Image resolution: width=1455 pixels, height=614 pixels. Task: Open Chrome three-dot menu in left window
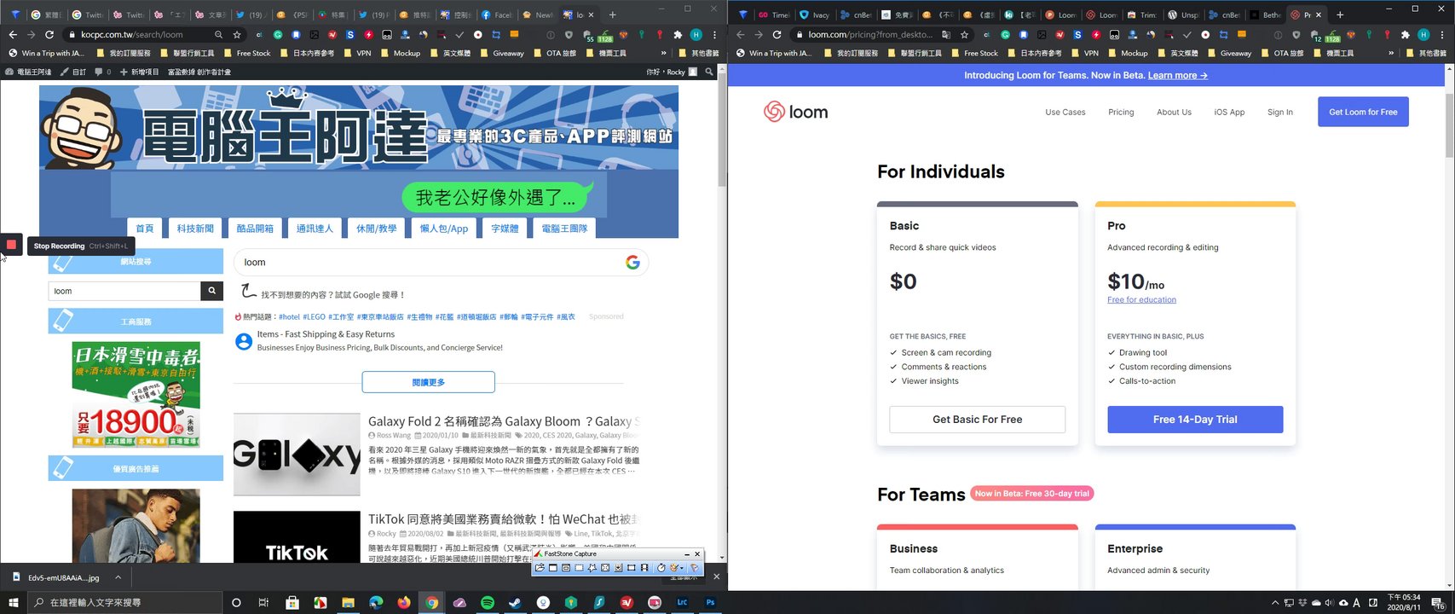click(713, 35)
